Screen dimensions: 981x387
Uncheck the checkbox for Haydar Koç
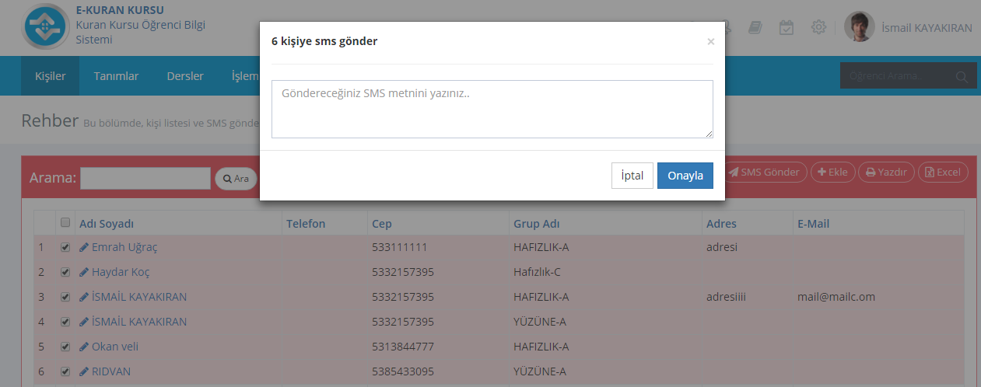(65, 272)
